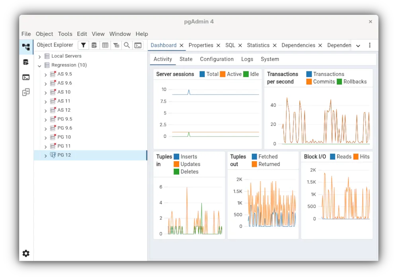This screenshot has width=398, height=278.
Task: Close the Properties tab
Action: (x=218, y=46)
